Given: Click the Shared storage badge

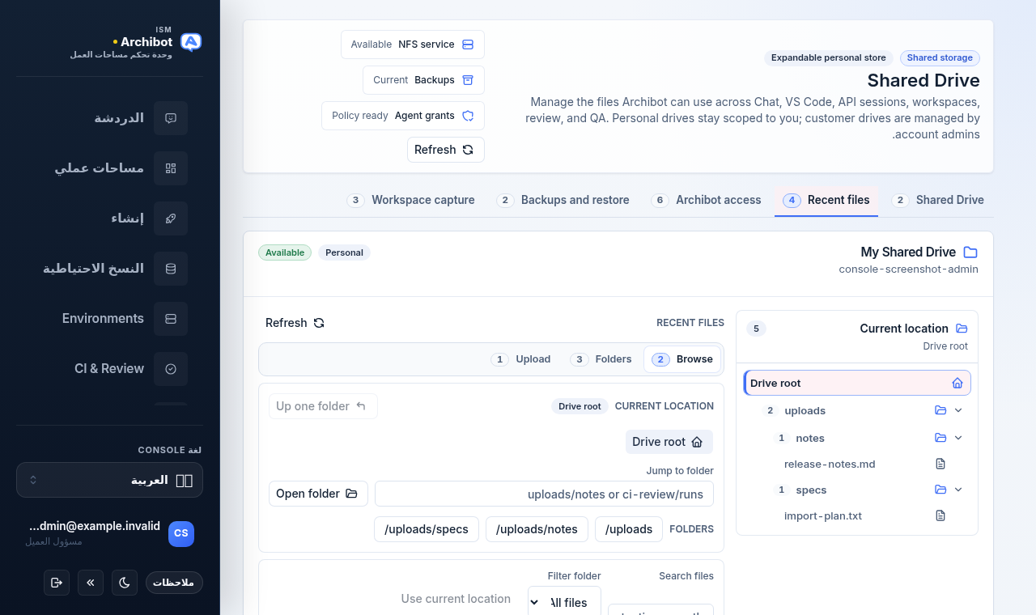Looking at the screenshot, I should pyautogui.click(x=940, y=58).
